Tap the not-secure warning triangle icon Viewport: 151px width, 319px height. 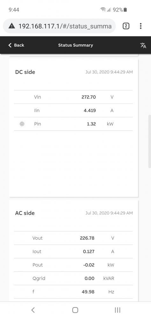tap(12, 26)
